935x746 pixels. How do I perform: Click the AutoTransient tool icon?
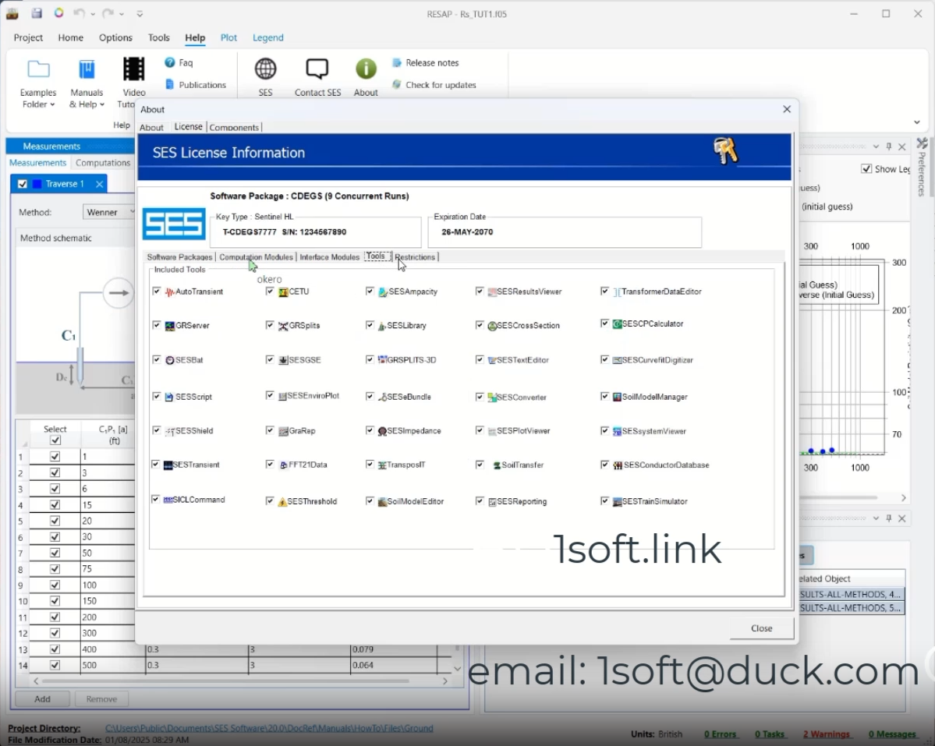(170, 292)
